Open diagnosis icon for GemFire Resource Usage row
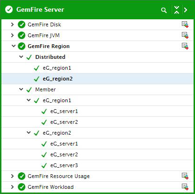Image resolution: width=195 pixels, height=194 pixels. [185, 176]
